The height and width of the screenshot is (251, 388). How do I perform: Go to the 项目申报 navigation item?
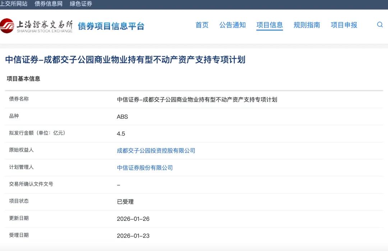click(x=344, y=25)
